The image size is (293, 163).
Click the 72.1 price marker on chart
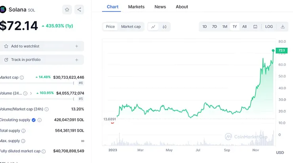pyautogui.click(x=282, y=51)
